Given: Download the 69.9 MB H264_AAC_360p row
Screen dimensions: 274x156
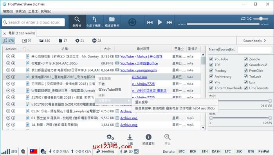Looking at the screenshot, I should (x=13, y=63).
